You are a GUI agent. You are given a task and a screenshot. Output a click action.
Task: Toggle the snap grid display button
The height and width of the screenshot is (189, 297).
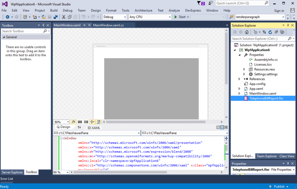click(x=80, y=122)
